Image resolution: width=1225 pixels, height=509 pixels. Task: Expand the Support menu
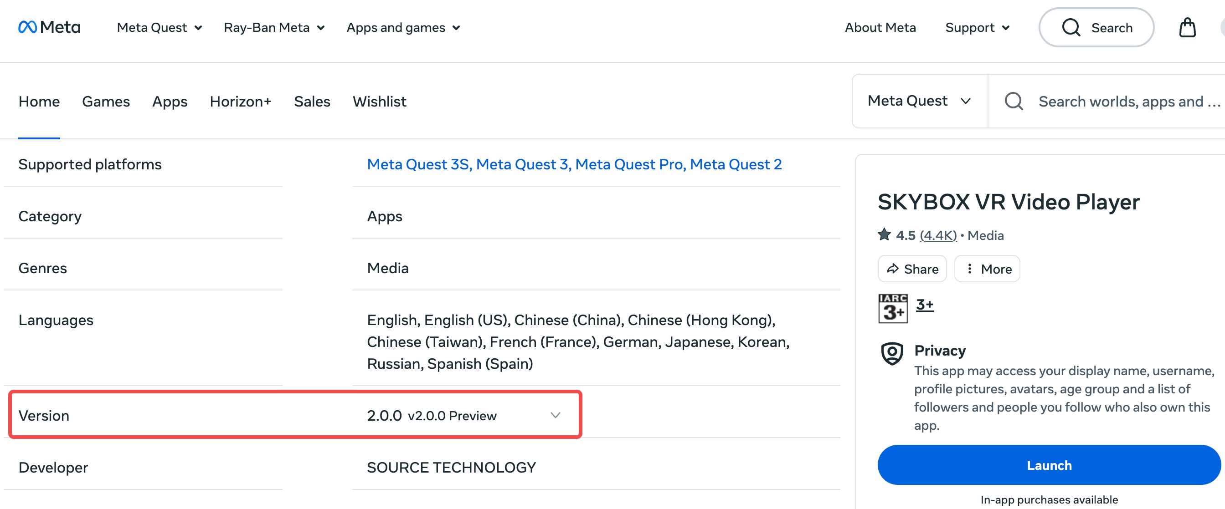tap(977, 28)
